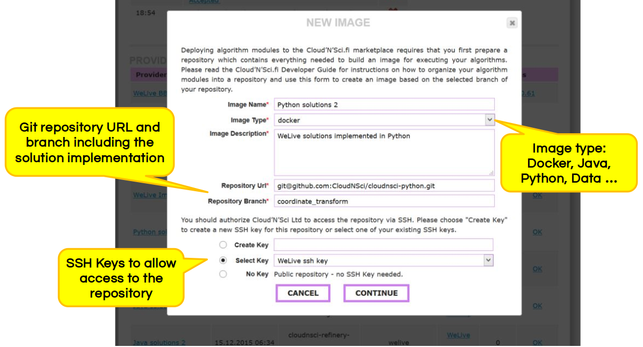Click the CONTINUE button
Viewport: 643px width, 347px height.
(x=377, y=293)
